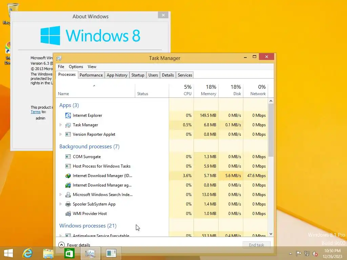Click the muted volume tray icon
This screenshot has width=347, height=260.
coord(315,254)
